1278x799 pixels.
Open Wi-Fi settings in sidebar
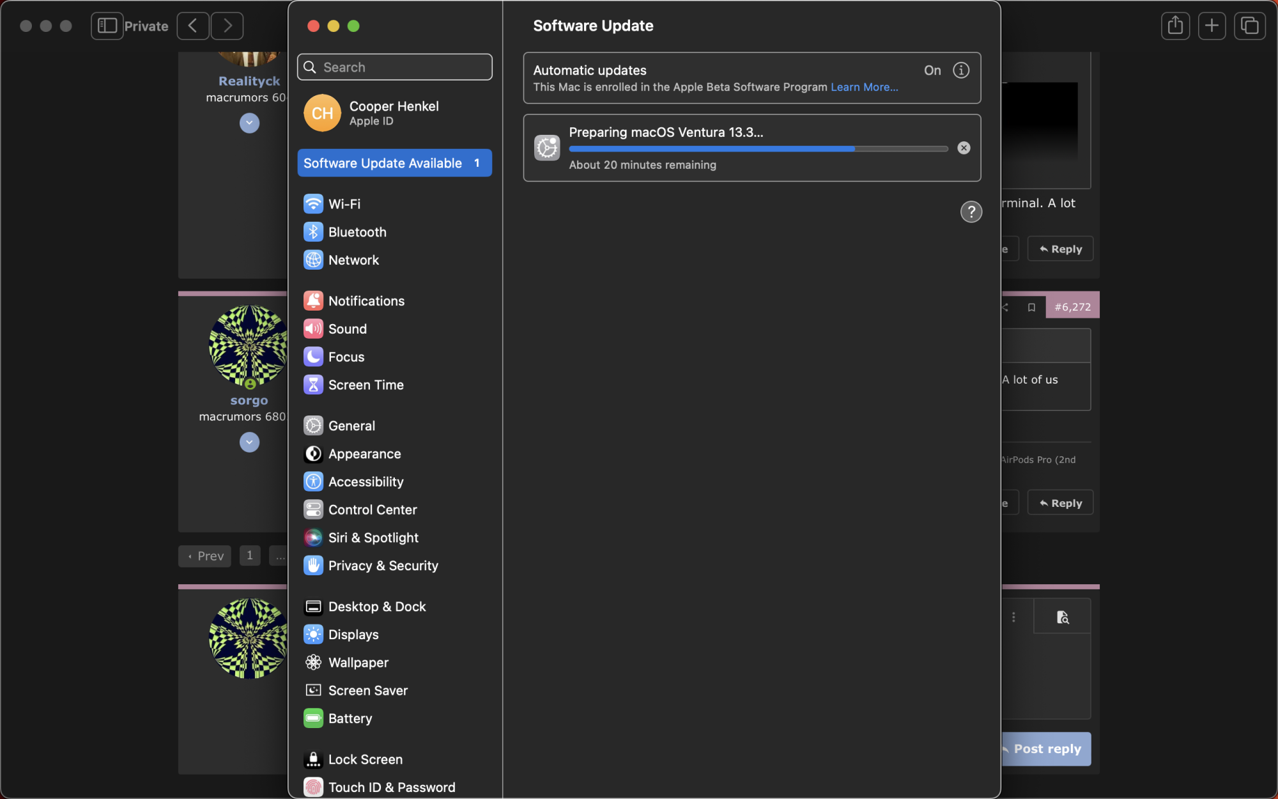[344, 204]
